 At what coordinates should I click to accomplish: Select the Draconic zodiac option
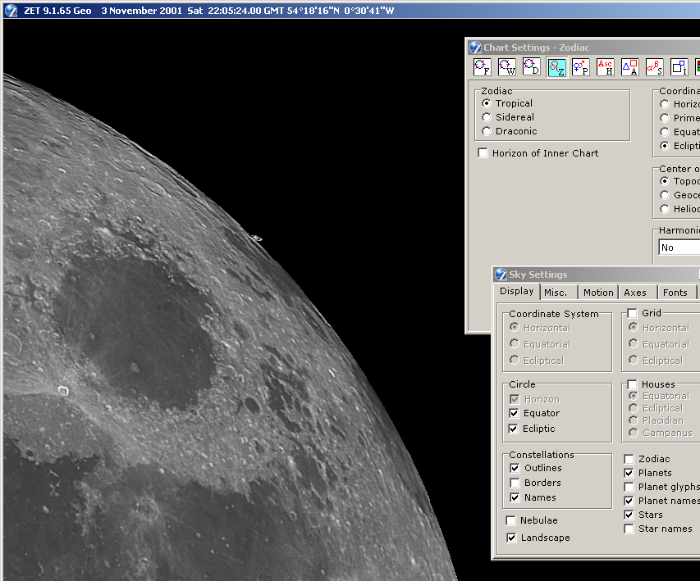click(x=487, y=131)
